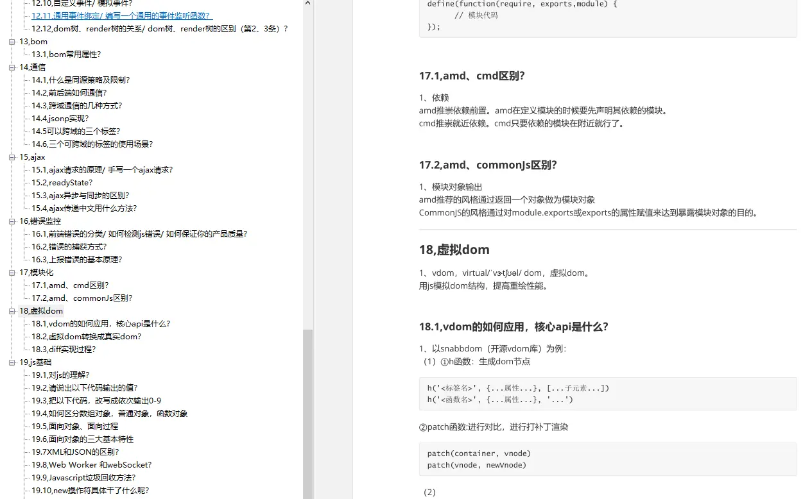Collapse the "17,模块化" branch
803x499 pixels.
tap(12, 272)
